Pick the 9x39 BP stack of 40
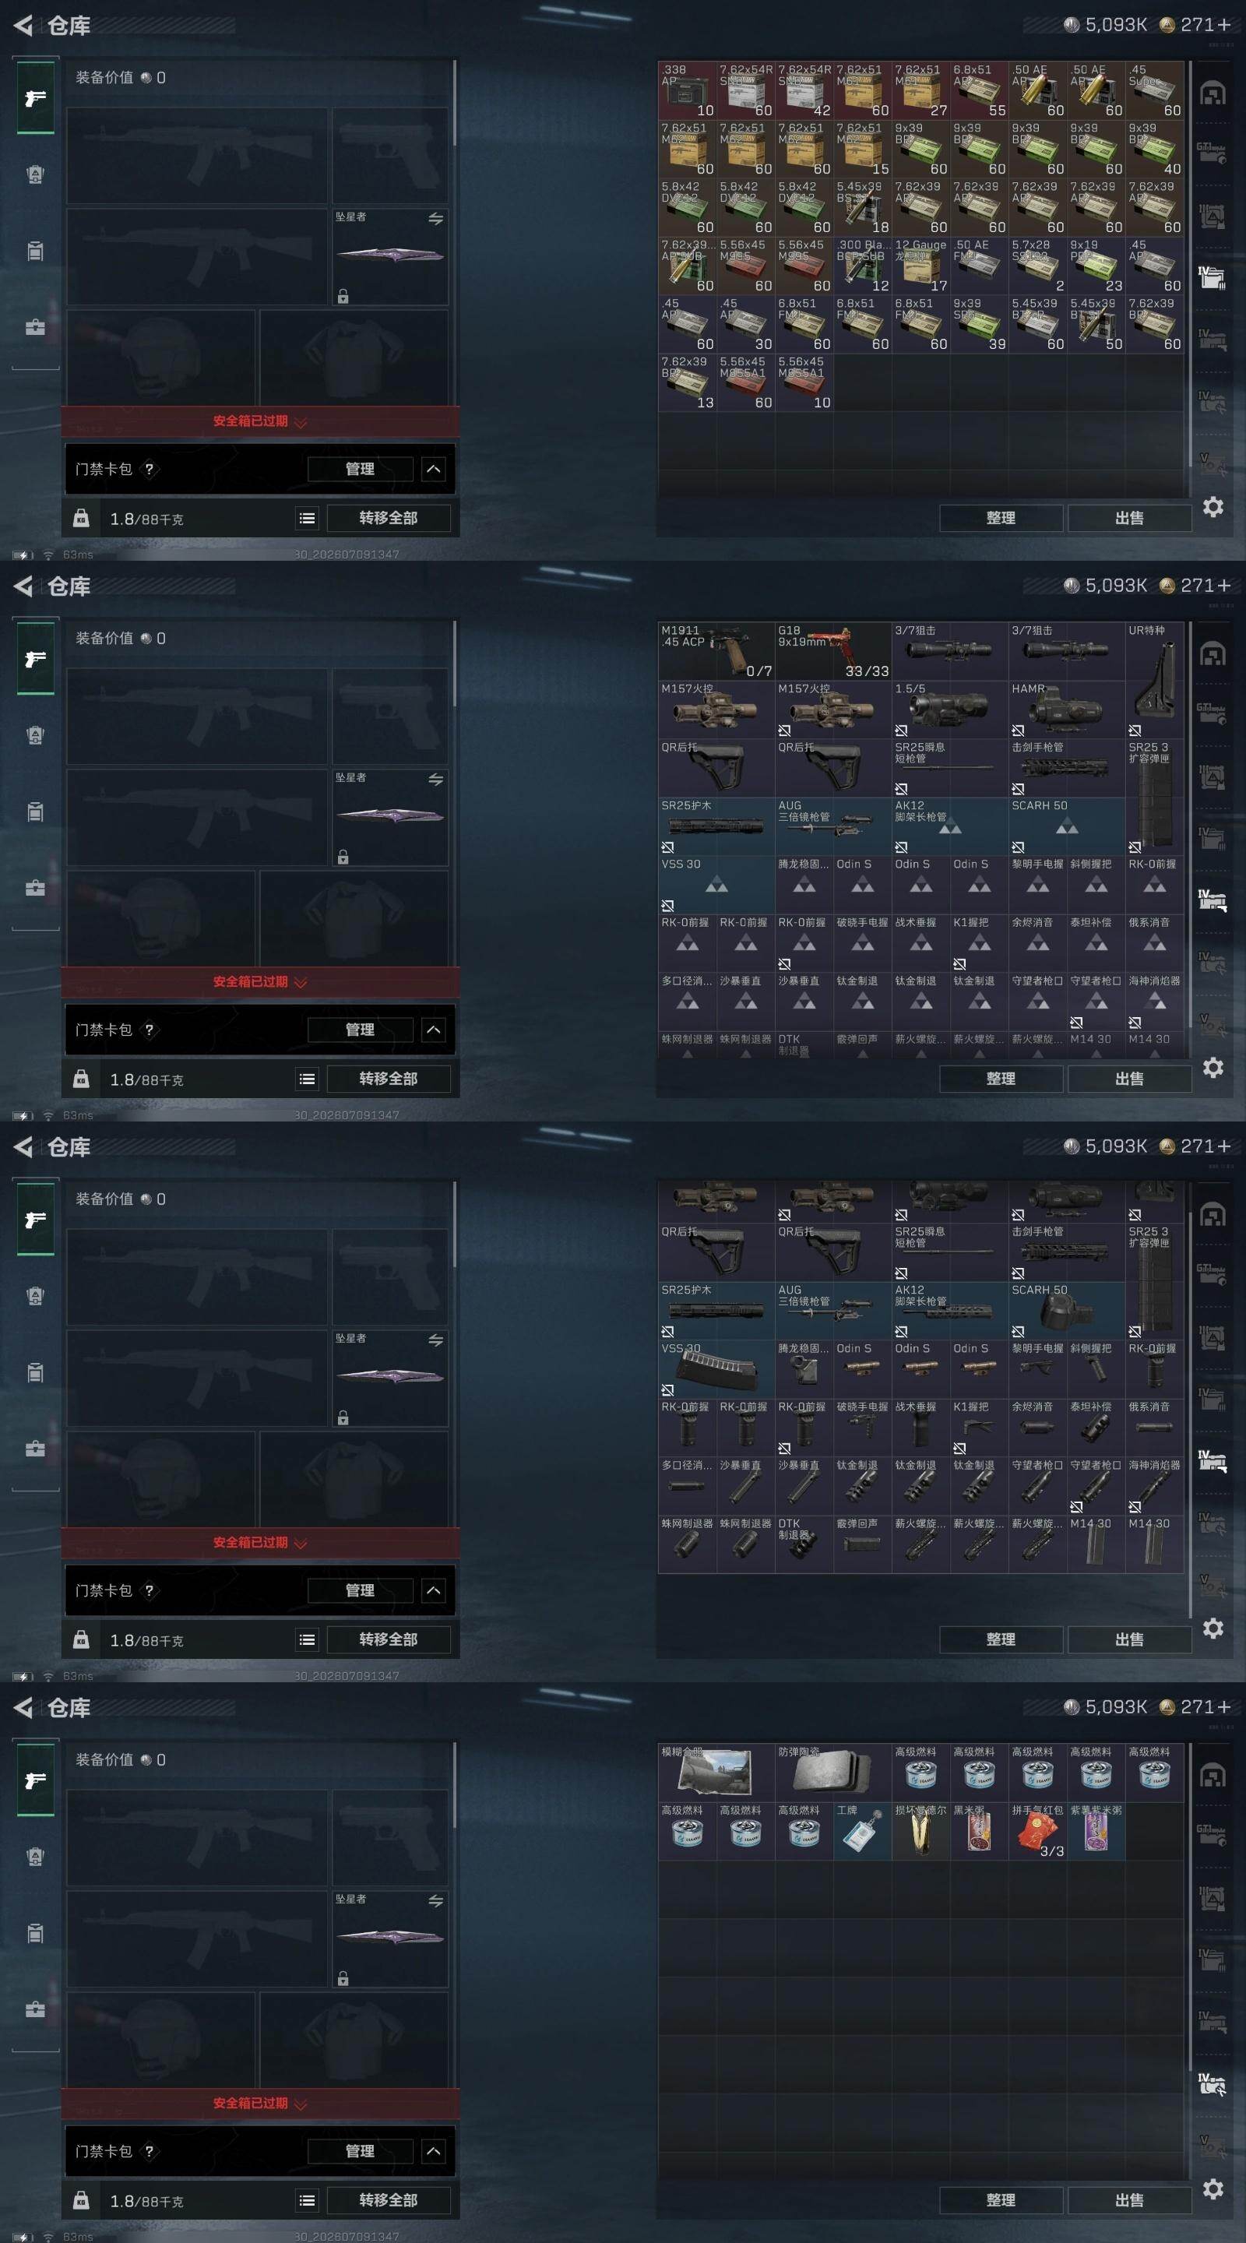The width and height of the screenshot is (1246, 2243). pos(1155,149)
